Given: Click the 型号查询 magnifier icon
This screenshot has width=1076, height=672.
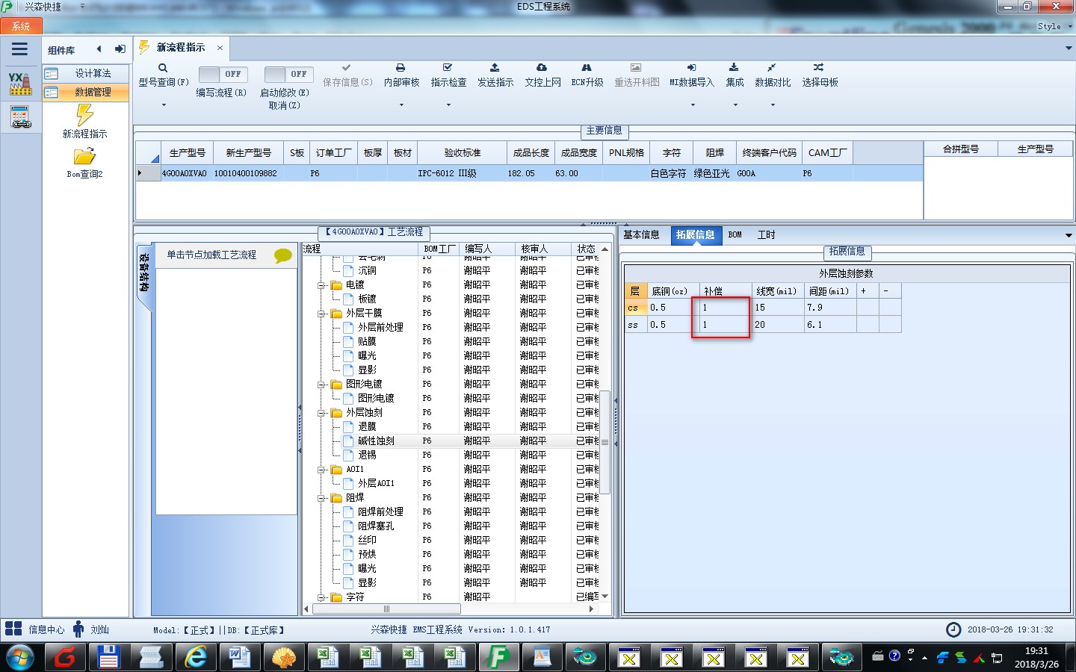Looking at the screenshot, I should 163,68.
